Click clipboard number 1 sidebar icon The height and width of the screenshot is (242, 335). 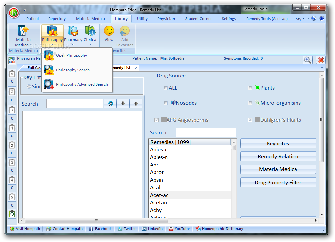tap(12, 128)
